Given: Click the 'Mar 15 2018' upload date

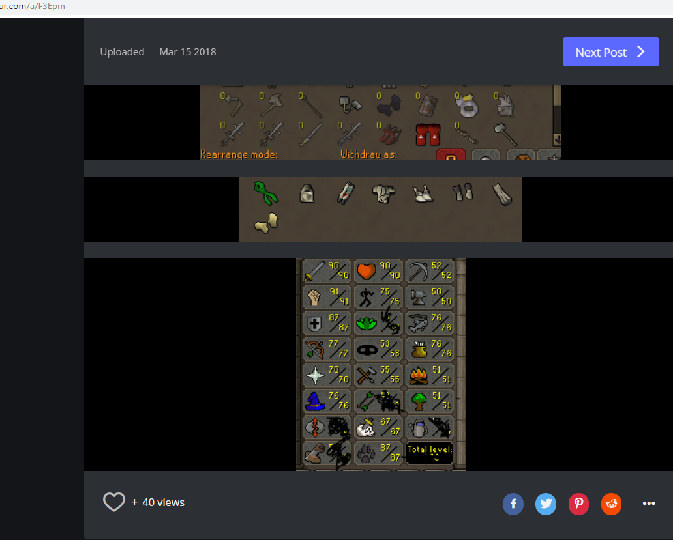Looking at the screenshot, I should (x=188, y=52).
